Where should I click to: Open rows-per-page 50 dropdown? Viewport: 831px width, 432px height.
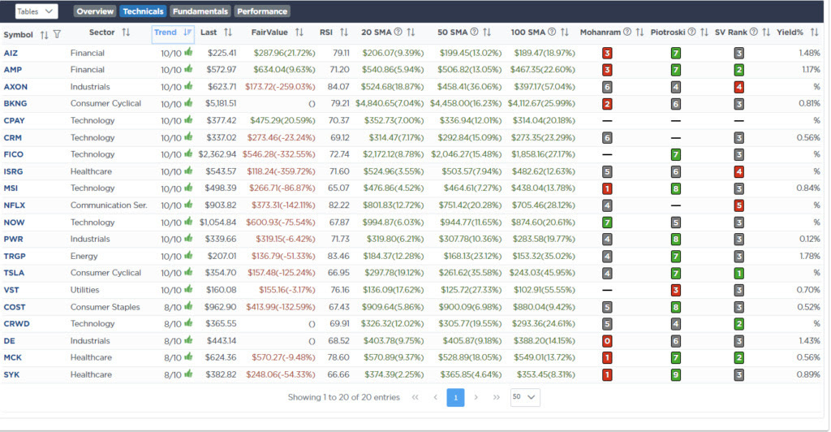525,397
